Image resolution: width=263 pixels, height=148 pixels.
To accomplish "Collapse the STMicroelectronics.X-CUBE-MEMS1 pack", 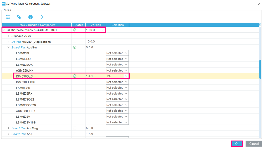I will [x=4, y=30].
